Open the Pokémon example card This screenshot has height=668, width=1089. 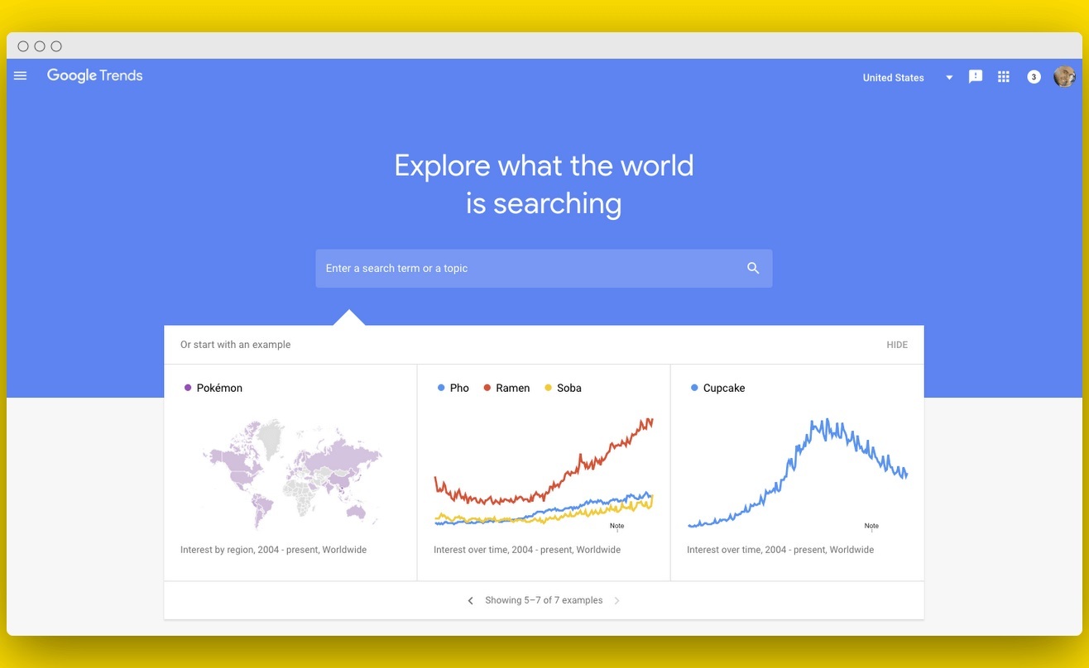click(290, 473)
